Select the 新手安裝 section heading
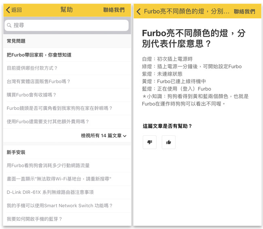This screenshot has width=263, height=229. tap(16, 152)
